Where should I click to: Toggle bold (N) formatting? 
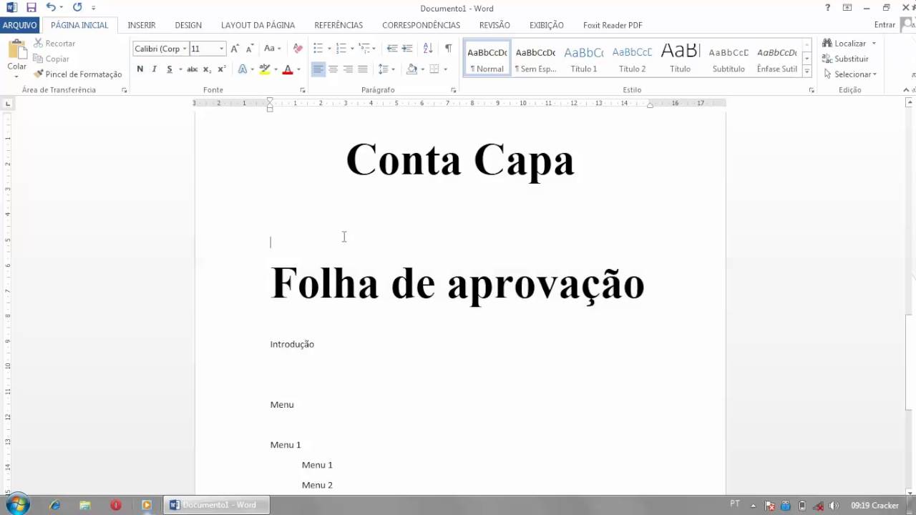click(140, 69)
